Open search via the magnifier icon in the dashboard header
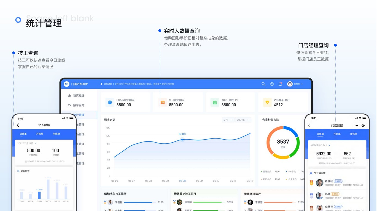The image size is (377, 211). point(263,84)
